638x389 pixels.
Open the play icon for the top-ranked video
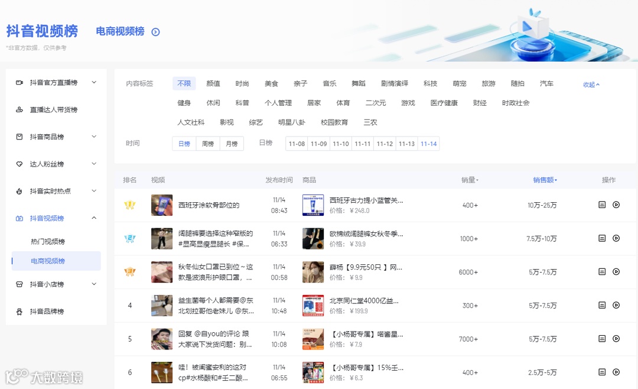[x=616, y=205]
